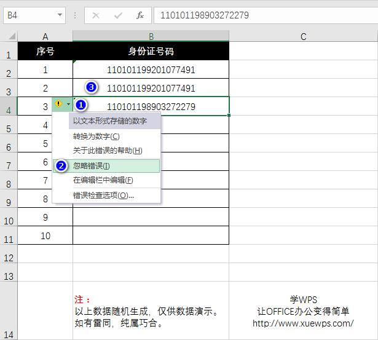Open the Insert Function fx icon
The image size is (378, 340).
pyautogui.click(x=140, y=15)
